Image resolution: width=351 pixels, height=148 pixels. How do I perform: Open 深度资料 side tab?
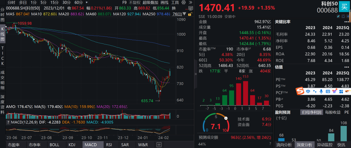coord(3,105)
